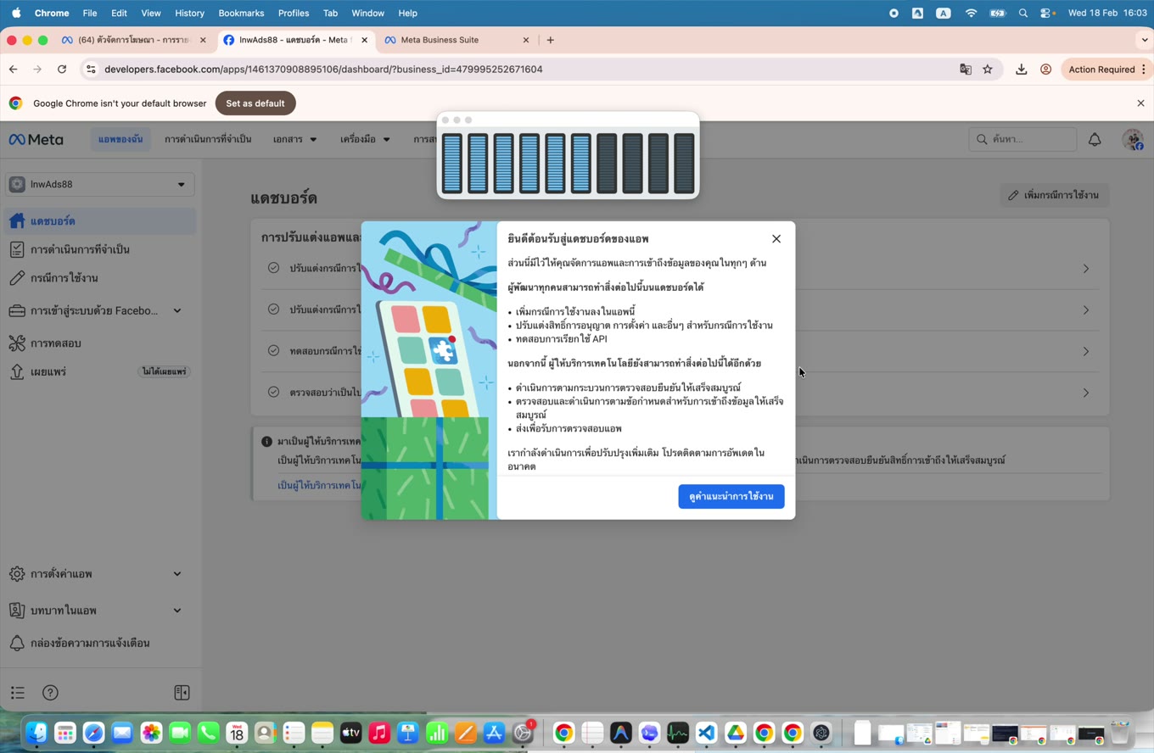Viewport: 1154px width, 753px height.
Task: Open the Tools dropdown menu
Action: click(365, 139)
